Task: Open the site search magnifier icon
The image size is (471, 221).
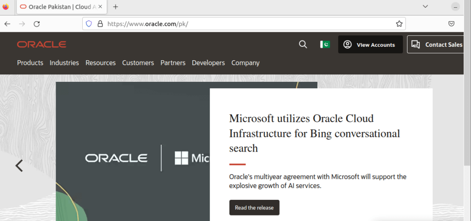Action: 303,45
